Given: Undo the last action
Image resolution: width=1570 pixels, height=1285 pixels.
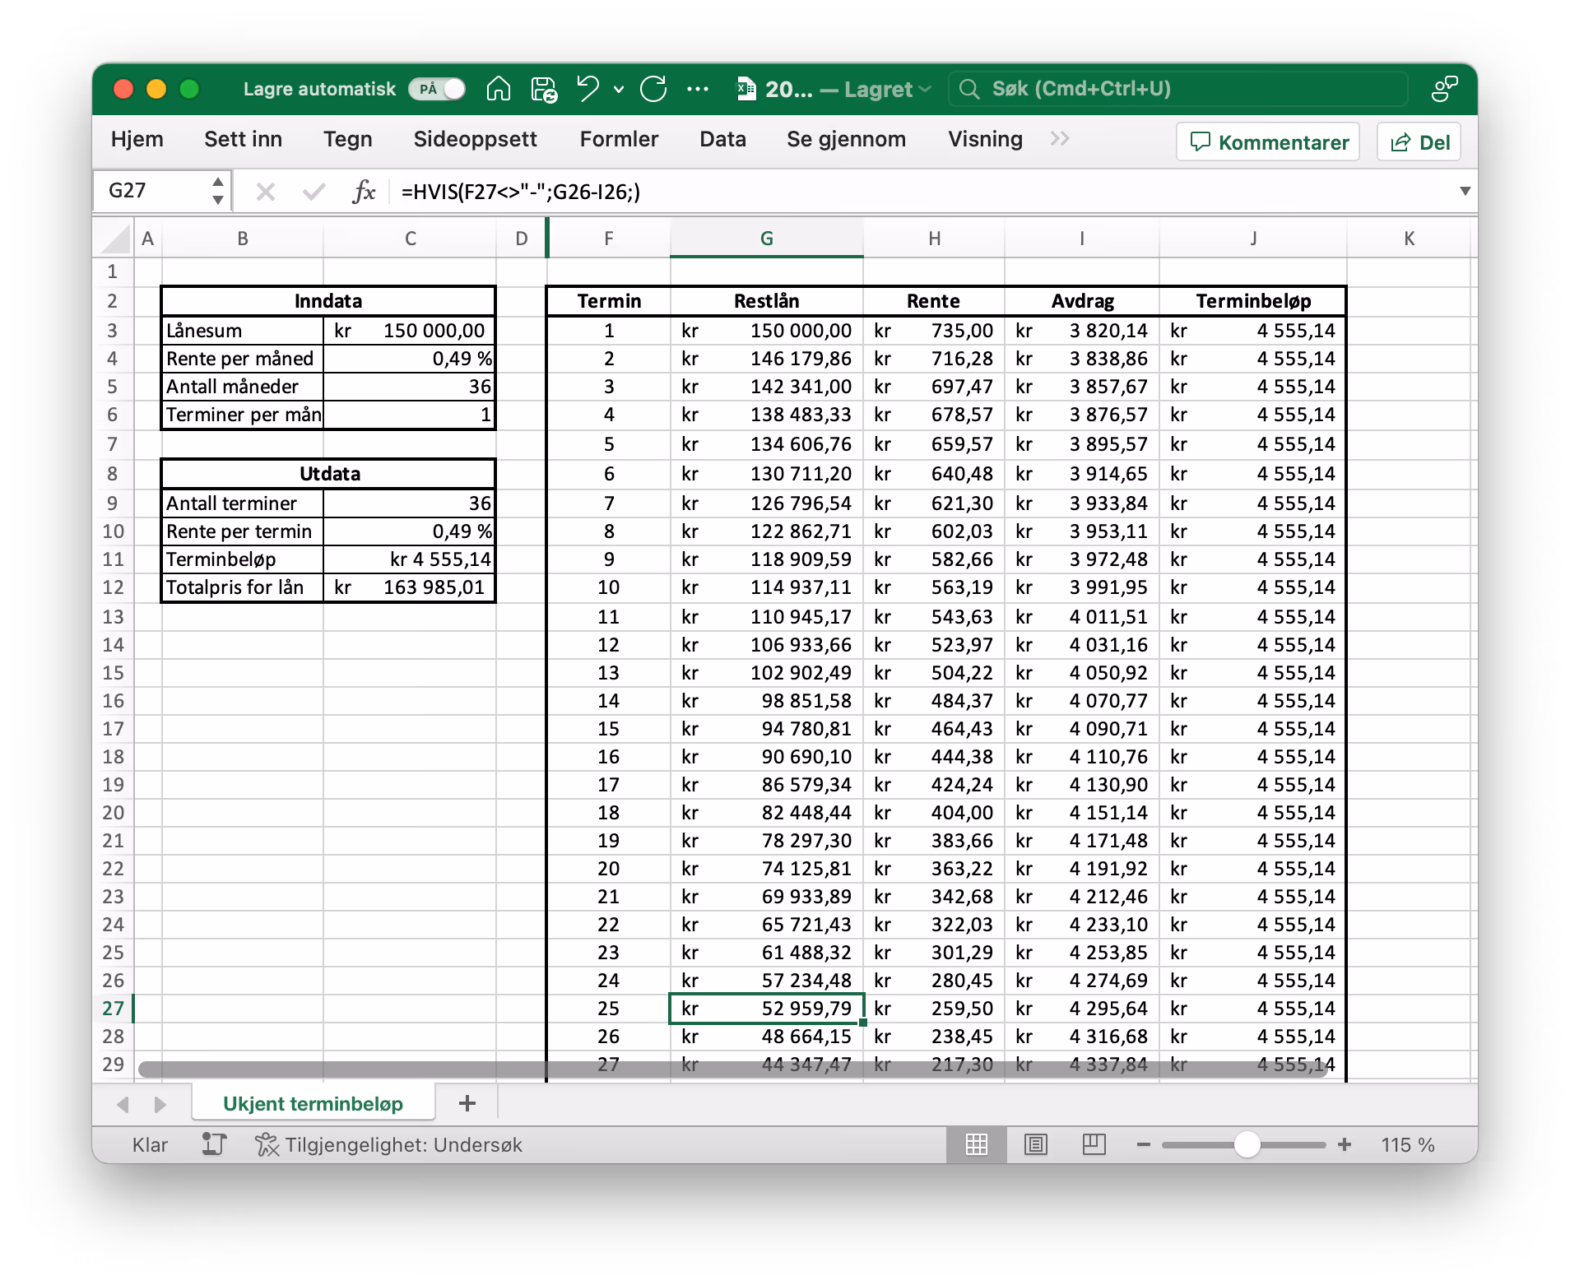Looking at the screenshot, I should tap(588, 89).
